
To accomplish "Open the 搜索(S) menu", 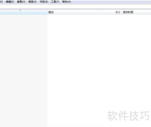I will (33, 2).
